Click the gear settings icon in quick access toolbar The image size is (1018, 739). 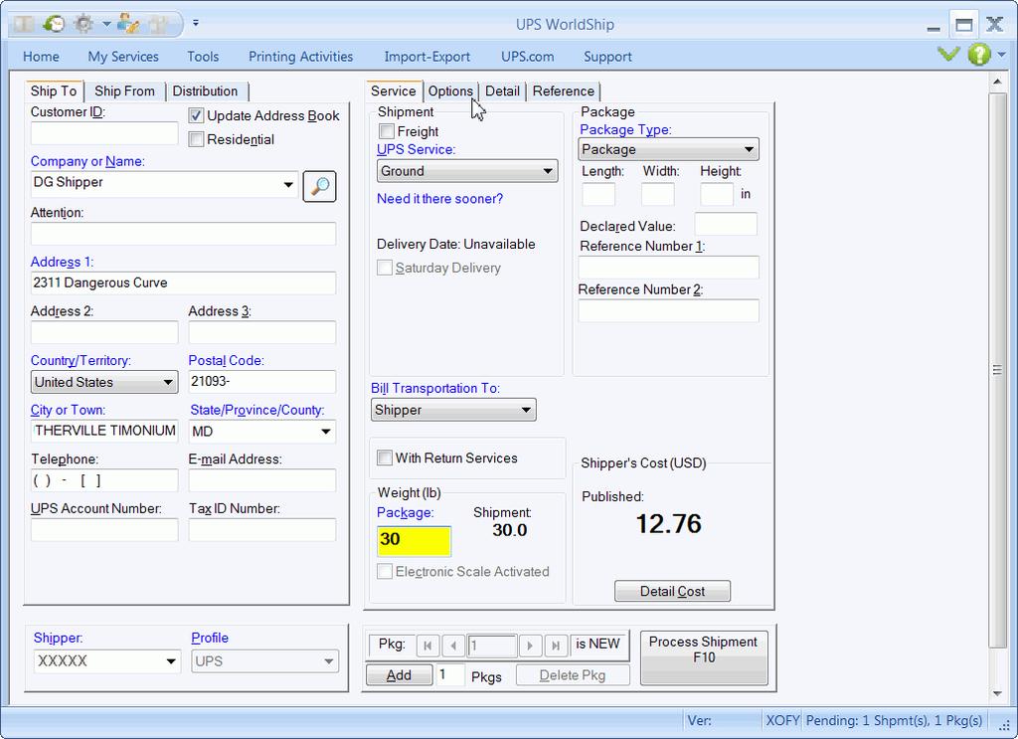(x=84, y=24)
